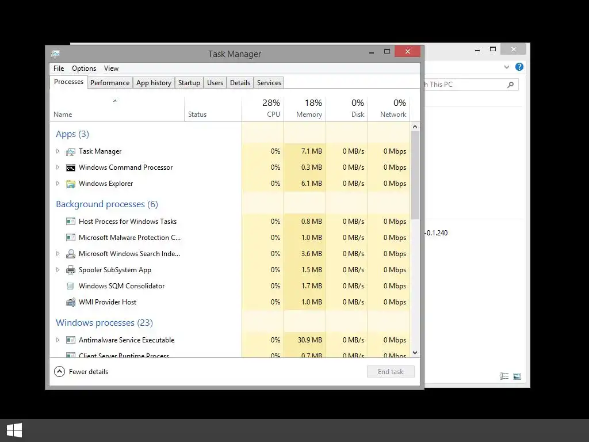Click the Antimalware Service Executable icon
The height and width of the screenshot is (442, 589).
pyautogui.click(x=71, y=340)
